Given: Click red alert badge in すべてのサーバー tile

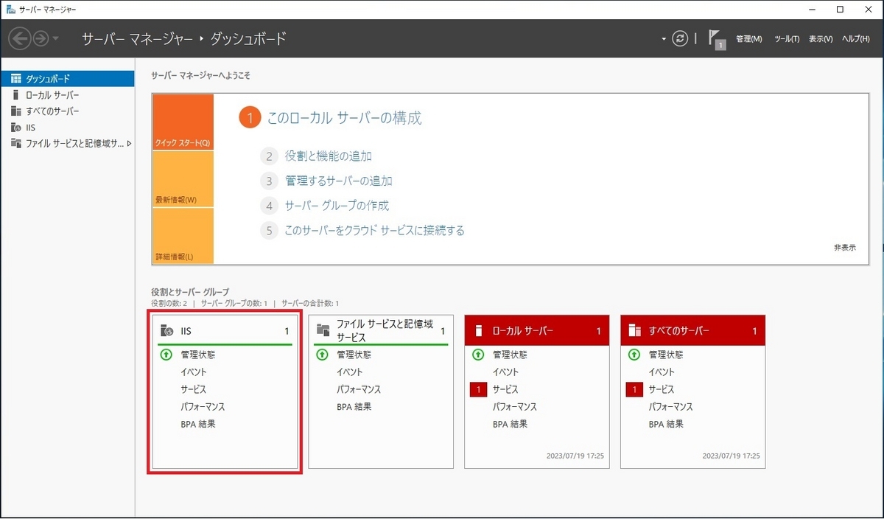Looking at the screenshot, I should pyautogui.click(x=634, y=389).
